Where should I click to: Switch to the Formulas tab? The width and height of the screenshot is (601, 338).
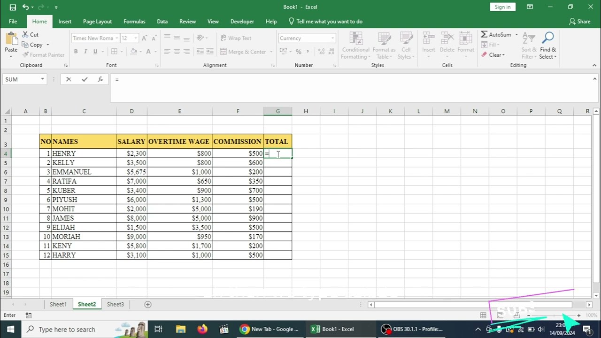pos(134,22)
